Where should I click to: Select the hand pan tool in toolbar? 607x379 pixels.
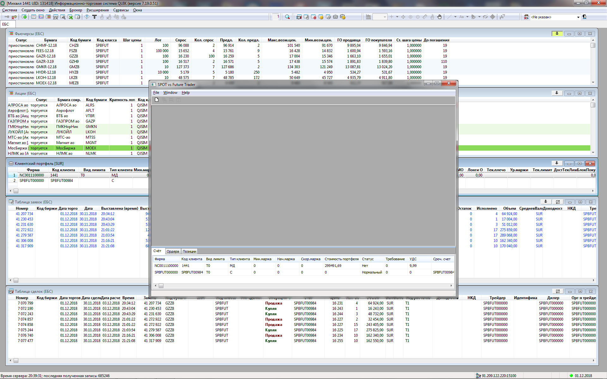tap(439, 17)
